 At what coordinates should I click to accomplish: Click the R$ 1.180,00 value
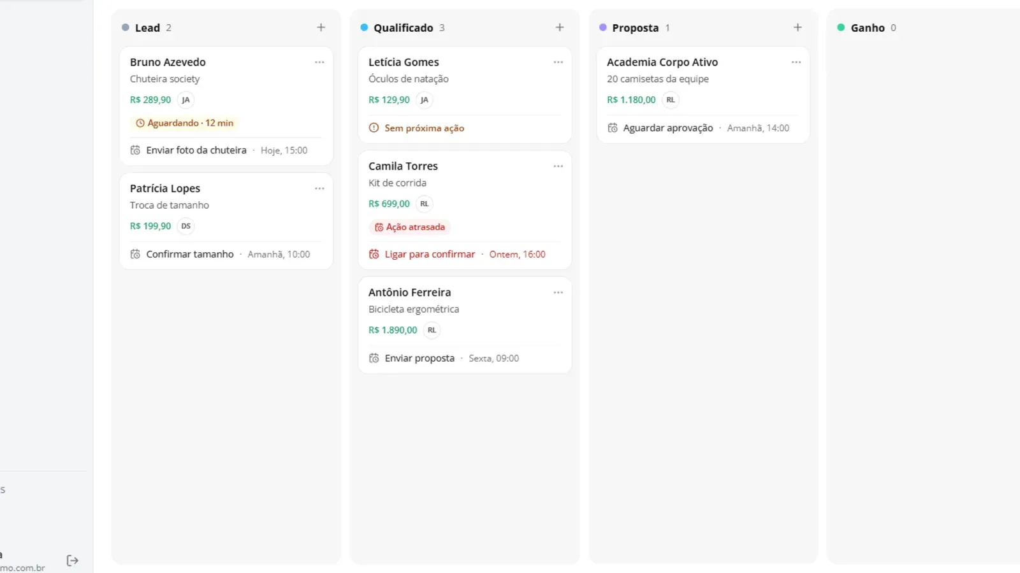click(631, 100)
